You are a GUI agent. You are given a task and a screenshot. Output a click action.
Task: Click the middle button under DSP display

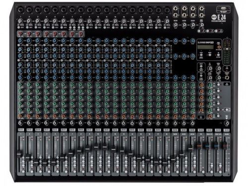coord(210,55)
